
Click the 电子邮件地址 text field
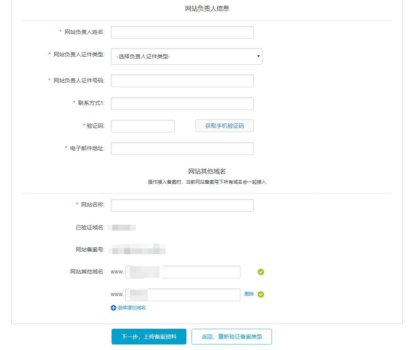coord(182,148)
